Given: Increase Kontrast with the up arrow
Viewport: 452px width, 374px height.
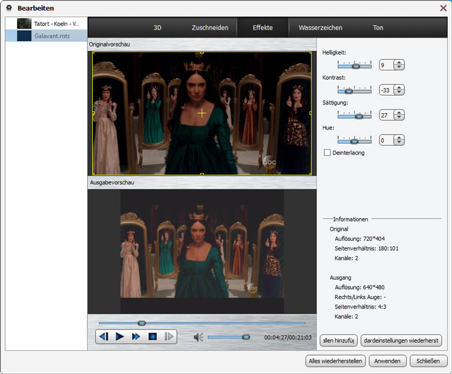Looking at the screenshot, I should pos(399,87).
